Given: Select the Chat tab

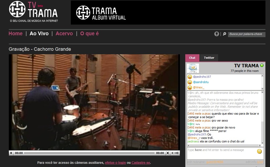Looking at the screenshot, I should (x=192, y=58).
